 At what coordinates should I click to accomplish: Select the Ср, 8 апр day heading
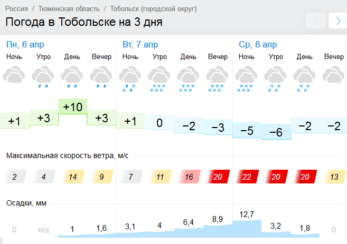coord(258,45)
